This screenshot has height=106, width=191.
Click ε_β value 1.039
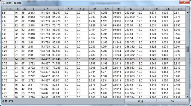pyautogui.click(x=167, y=13)
